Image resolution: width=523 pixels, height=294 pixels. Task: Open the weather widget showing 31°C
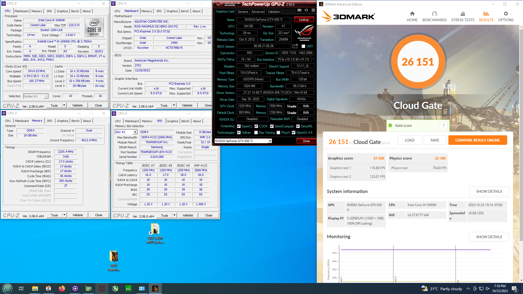coord(442,289)
